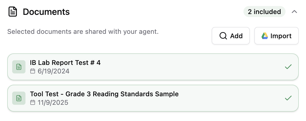Collapse the Documents section with the chevron
The height and width of the screenshot is (121, 306).
(294, 12)
